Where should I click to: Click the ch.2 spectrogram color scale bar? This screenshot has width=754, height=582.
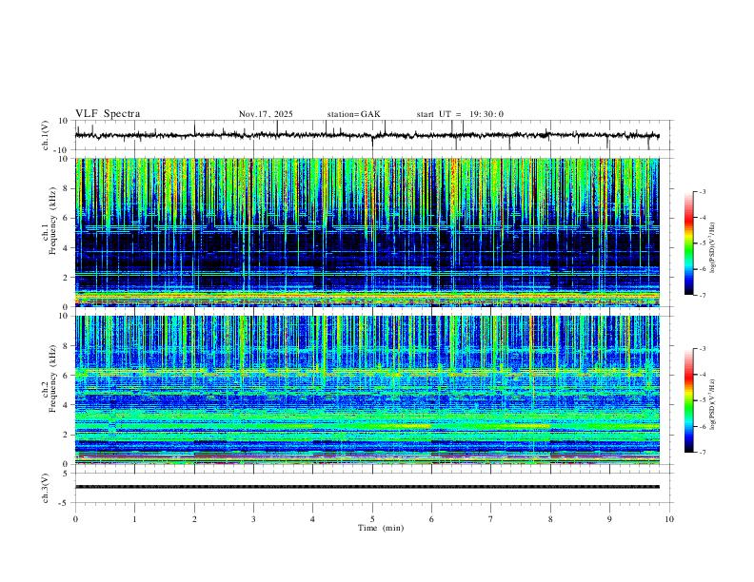(x=688, y=400)
